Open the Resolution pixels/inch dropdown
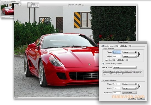151x105 pixels. (130, 93)
